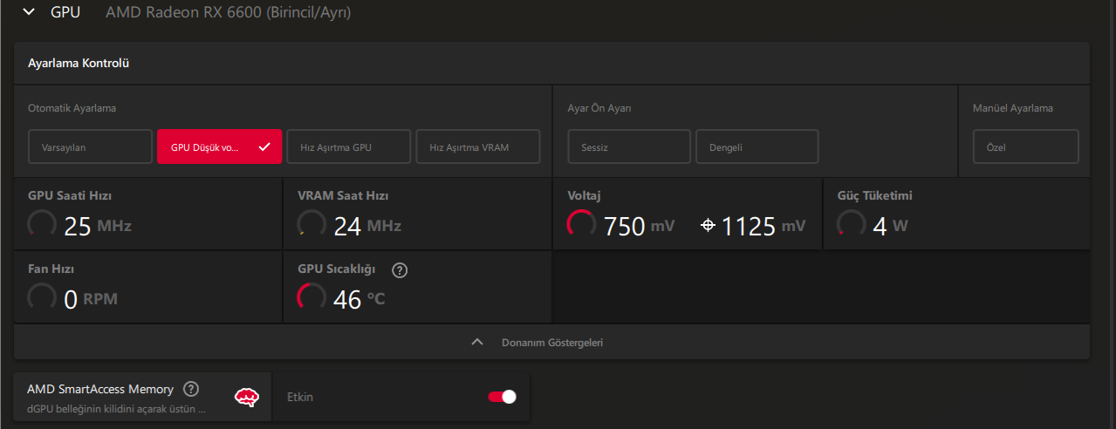Click the GPU Saati Hızı gauge
The width and height of the screenshot is (1116, 429).
tap(43, 224)
